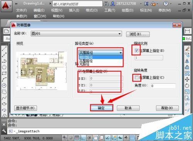Open the 文件(F) menu
Screen dimensions: 193x141
click(22, 10)
